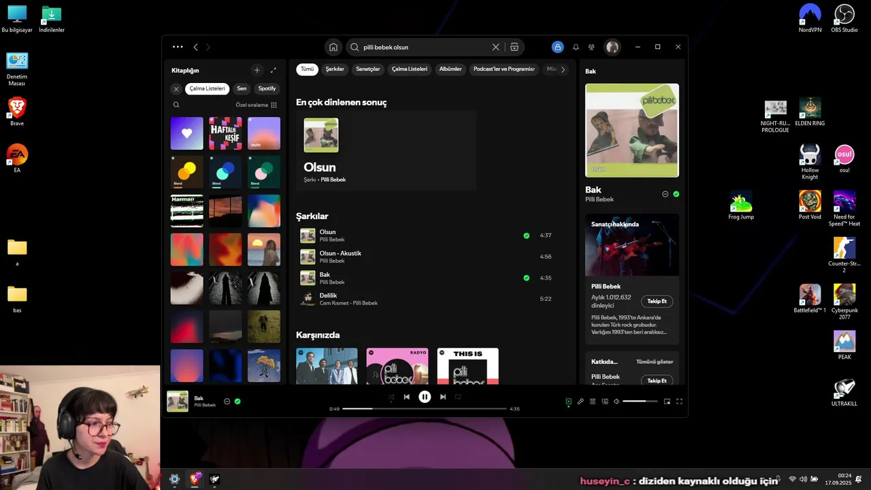Switch to Şarkılar results tab
Screen dimensions: 871x490
(335, 69)
